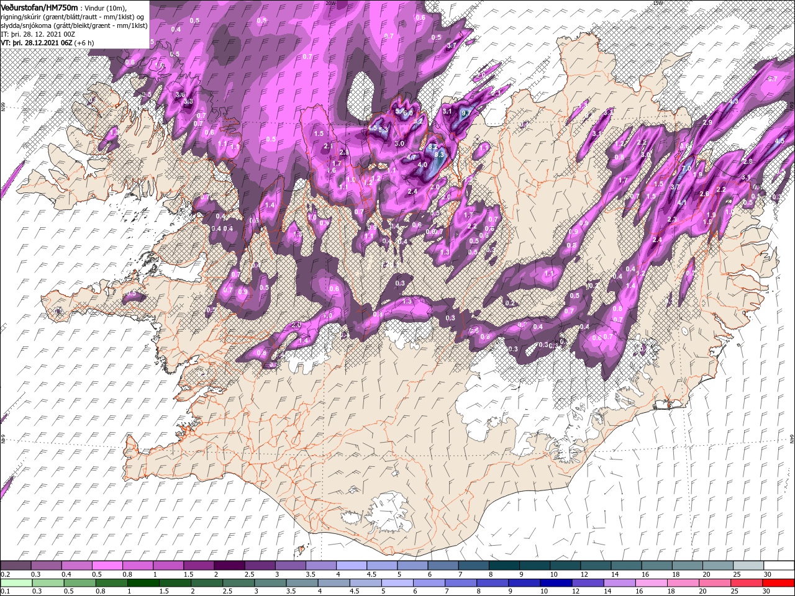Click the 4.1 precipitation value in the east

click(x=681, y=202)
